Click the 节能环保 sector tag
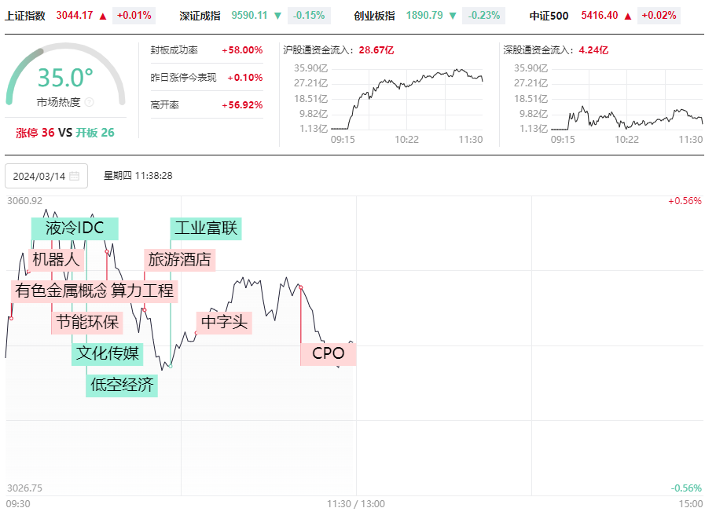Image resolution: width=716 pixels, height=519 pixels. pyautogui.click(x=87, y=323)
